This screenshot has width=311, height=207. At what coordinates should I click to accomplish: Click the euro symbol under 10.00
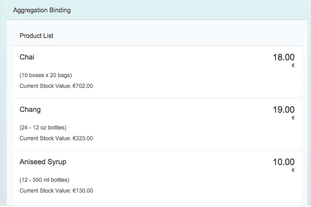(293, 170)
